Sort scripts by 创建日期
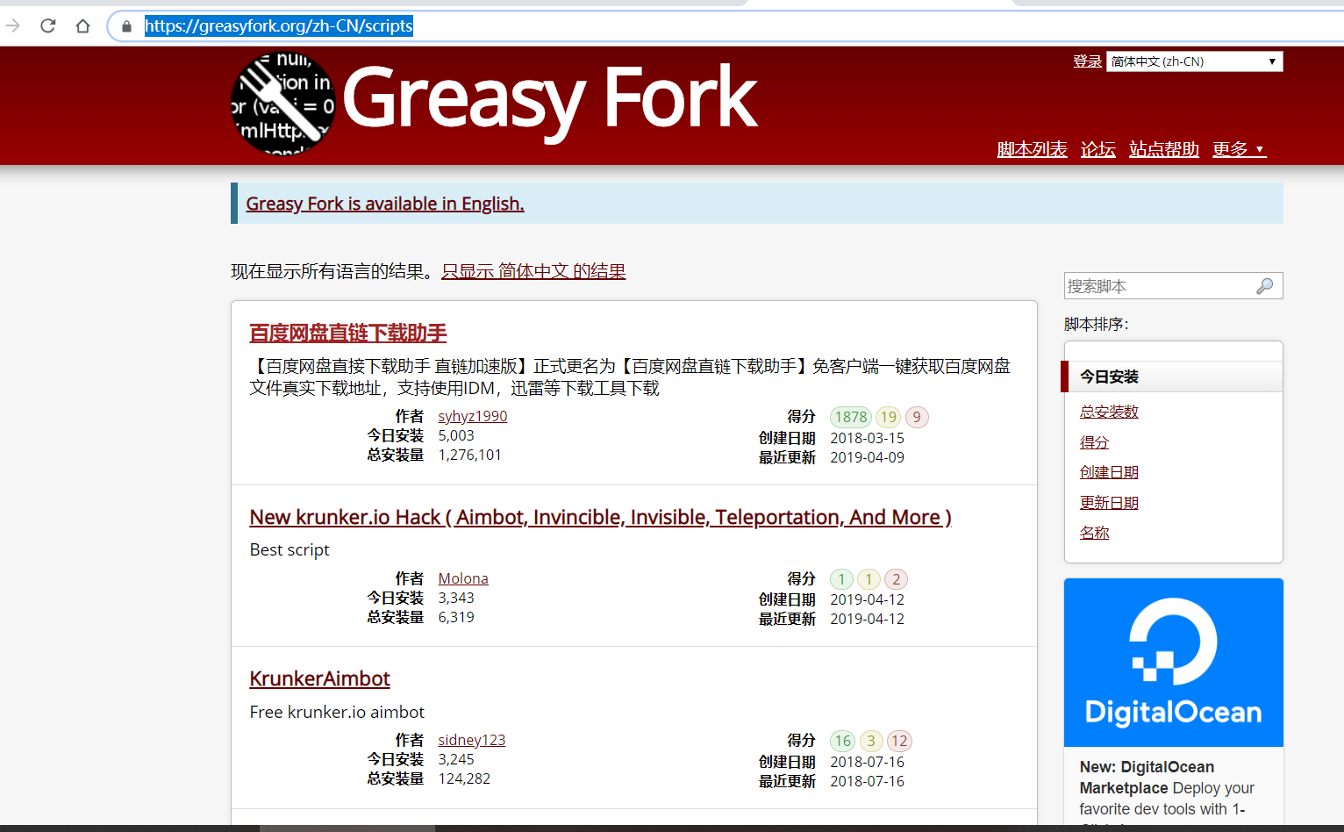Viewport: 1344px width, 832px height. coord(1109,472)
